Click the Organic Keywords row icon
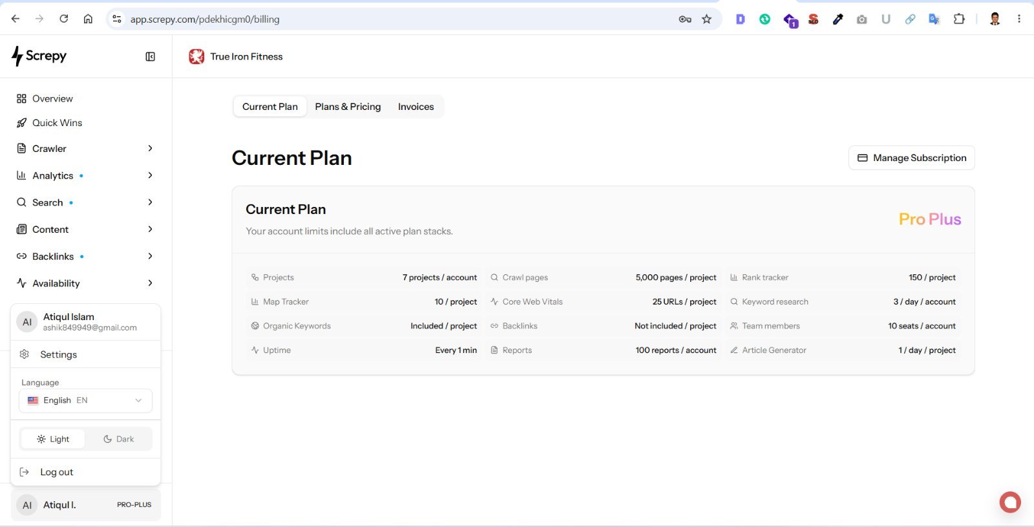 coord(255,326)
